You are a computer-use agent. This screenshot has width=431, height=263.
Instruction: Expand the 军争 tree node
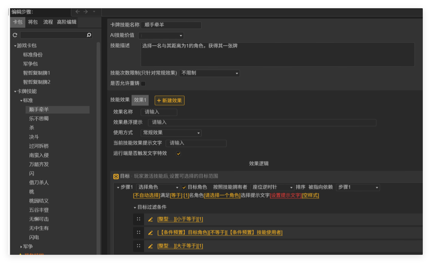tap(20, 247)
